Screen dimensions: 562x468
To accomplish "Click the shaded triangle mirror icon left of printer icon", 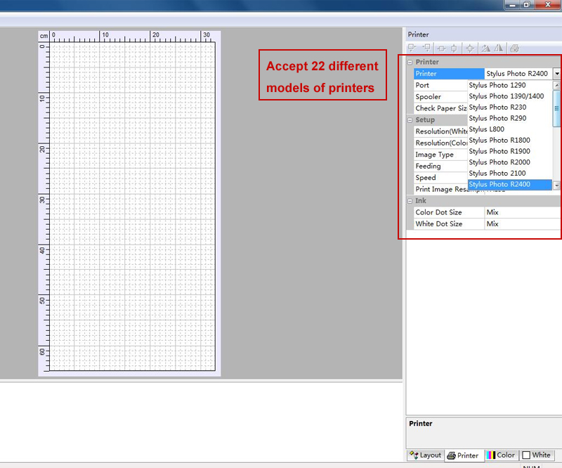I will pyautogui.click(x=499, y=48).
